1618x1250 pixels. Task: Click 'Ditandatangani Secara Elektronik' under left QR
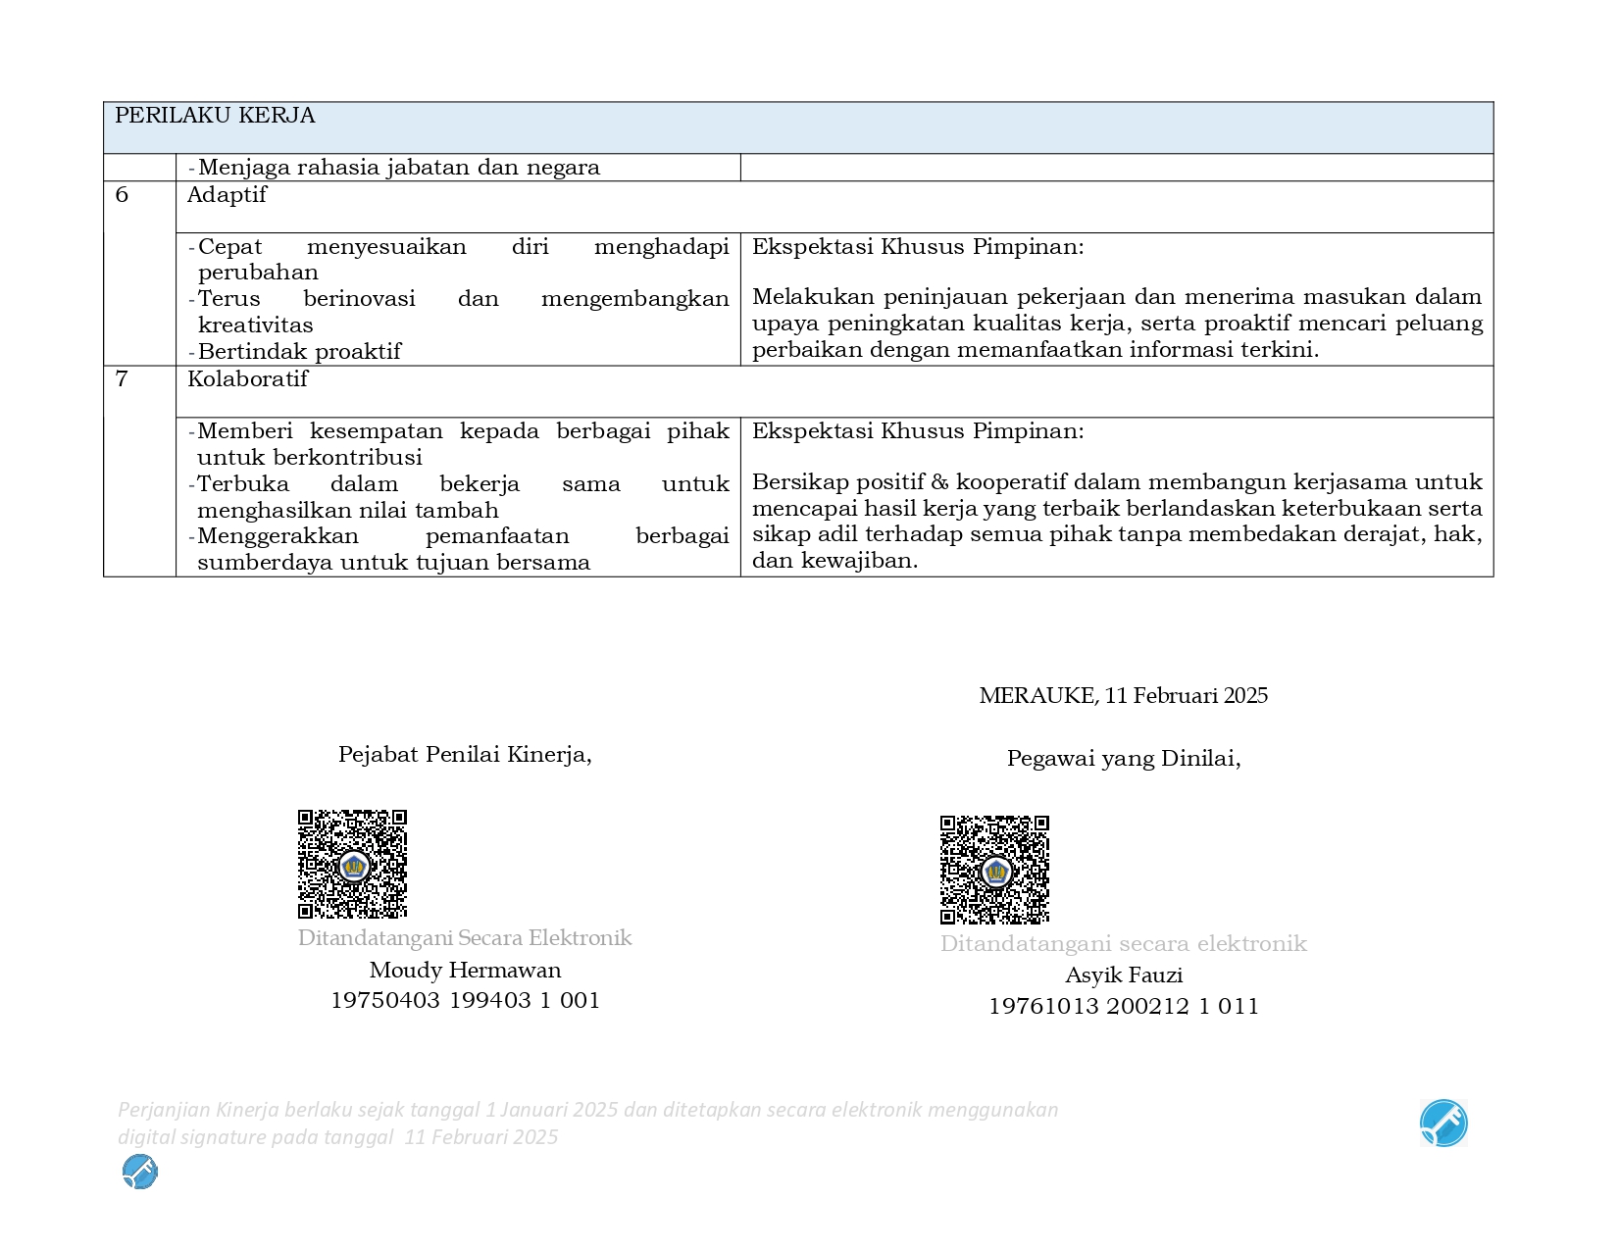[465, 938]
